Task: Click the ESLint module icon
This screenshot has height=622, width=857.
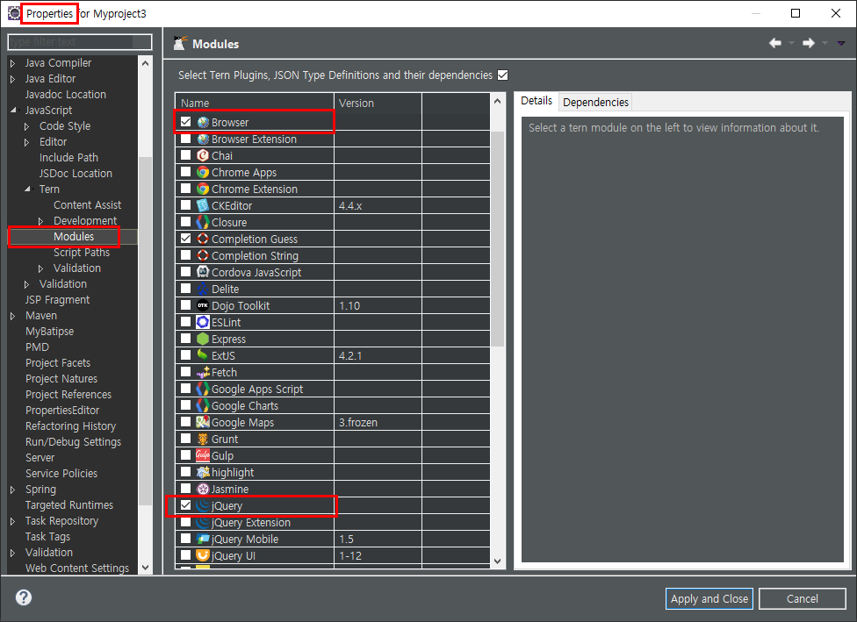Action: point(203,322)
